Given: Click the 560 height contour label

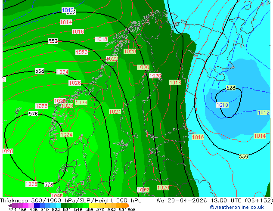Looking at the screenshot, I should pos(53,41).
